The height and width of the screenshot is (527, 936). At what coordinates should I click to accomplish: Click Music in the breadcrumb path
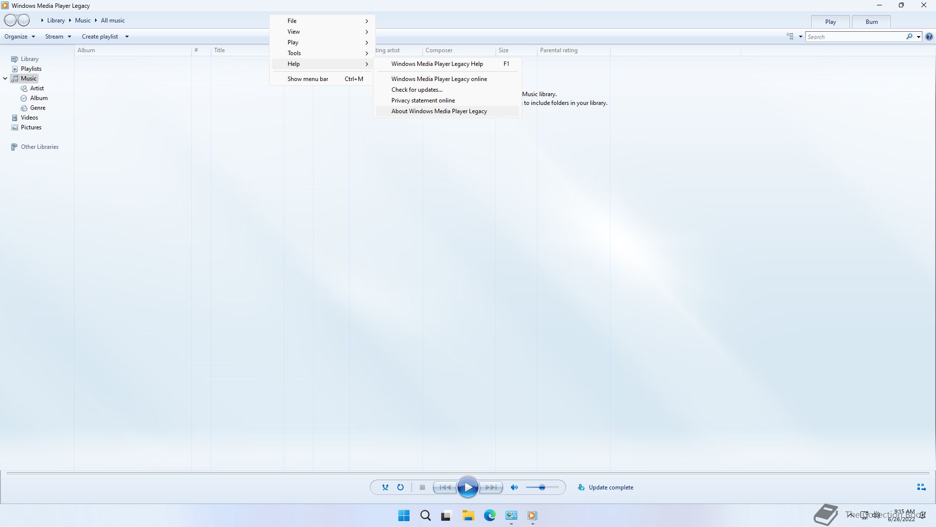click(x=83, y=20)
